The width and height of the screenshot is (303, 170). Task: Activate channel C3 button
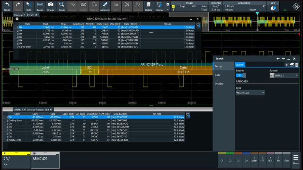pyautogui.click(x=238, y=160)
